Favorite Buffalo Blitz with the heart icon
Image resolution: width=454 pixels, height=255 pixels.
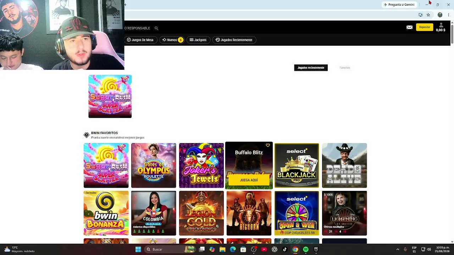pos(268,145)
